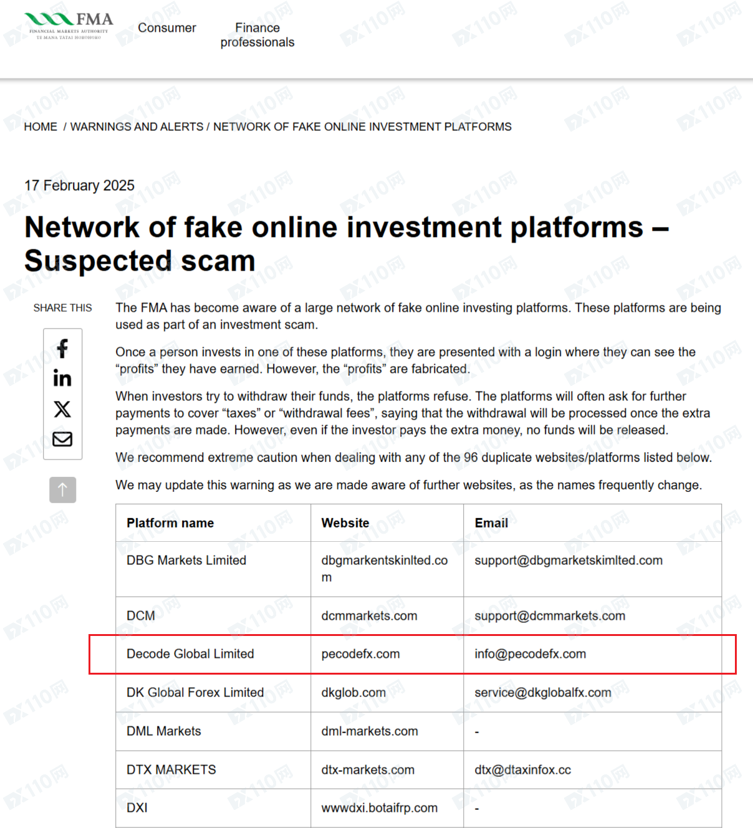Share the article via email icon

tap(62, 439)
